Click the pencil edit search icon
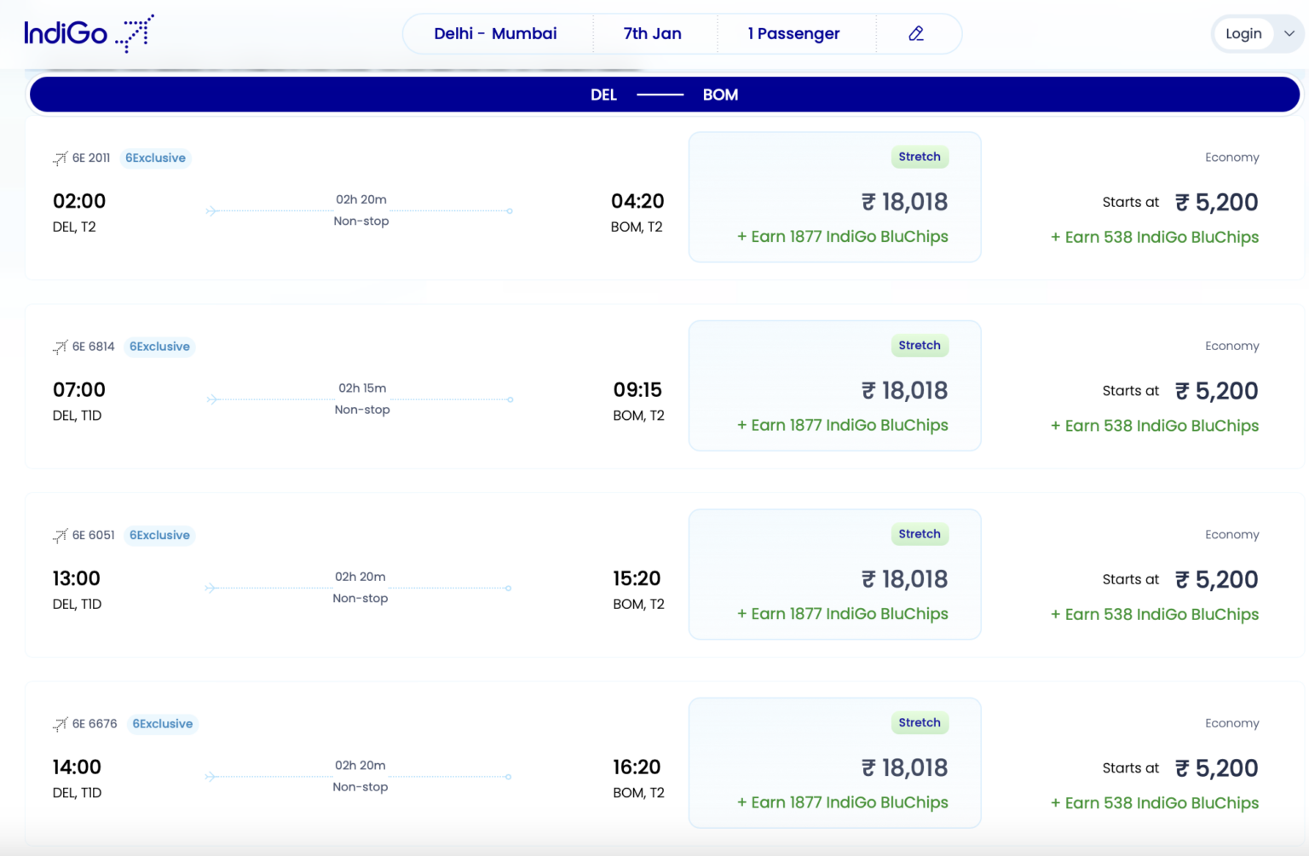Viewport: 1309px width, 856px height. click(916, 33)
